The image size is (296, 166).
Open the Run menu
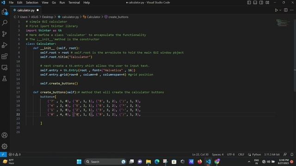(62, 2)
